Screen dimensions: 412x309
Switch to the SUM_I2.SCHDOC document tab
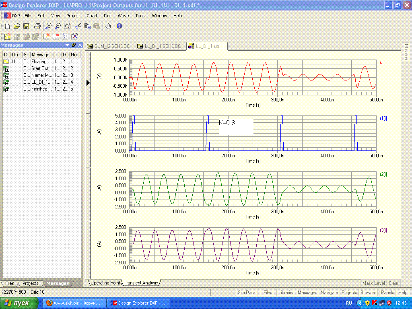coord(109,46)
